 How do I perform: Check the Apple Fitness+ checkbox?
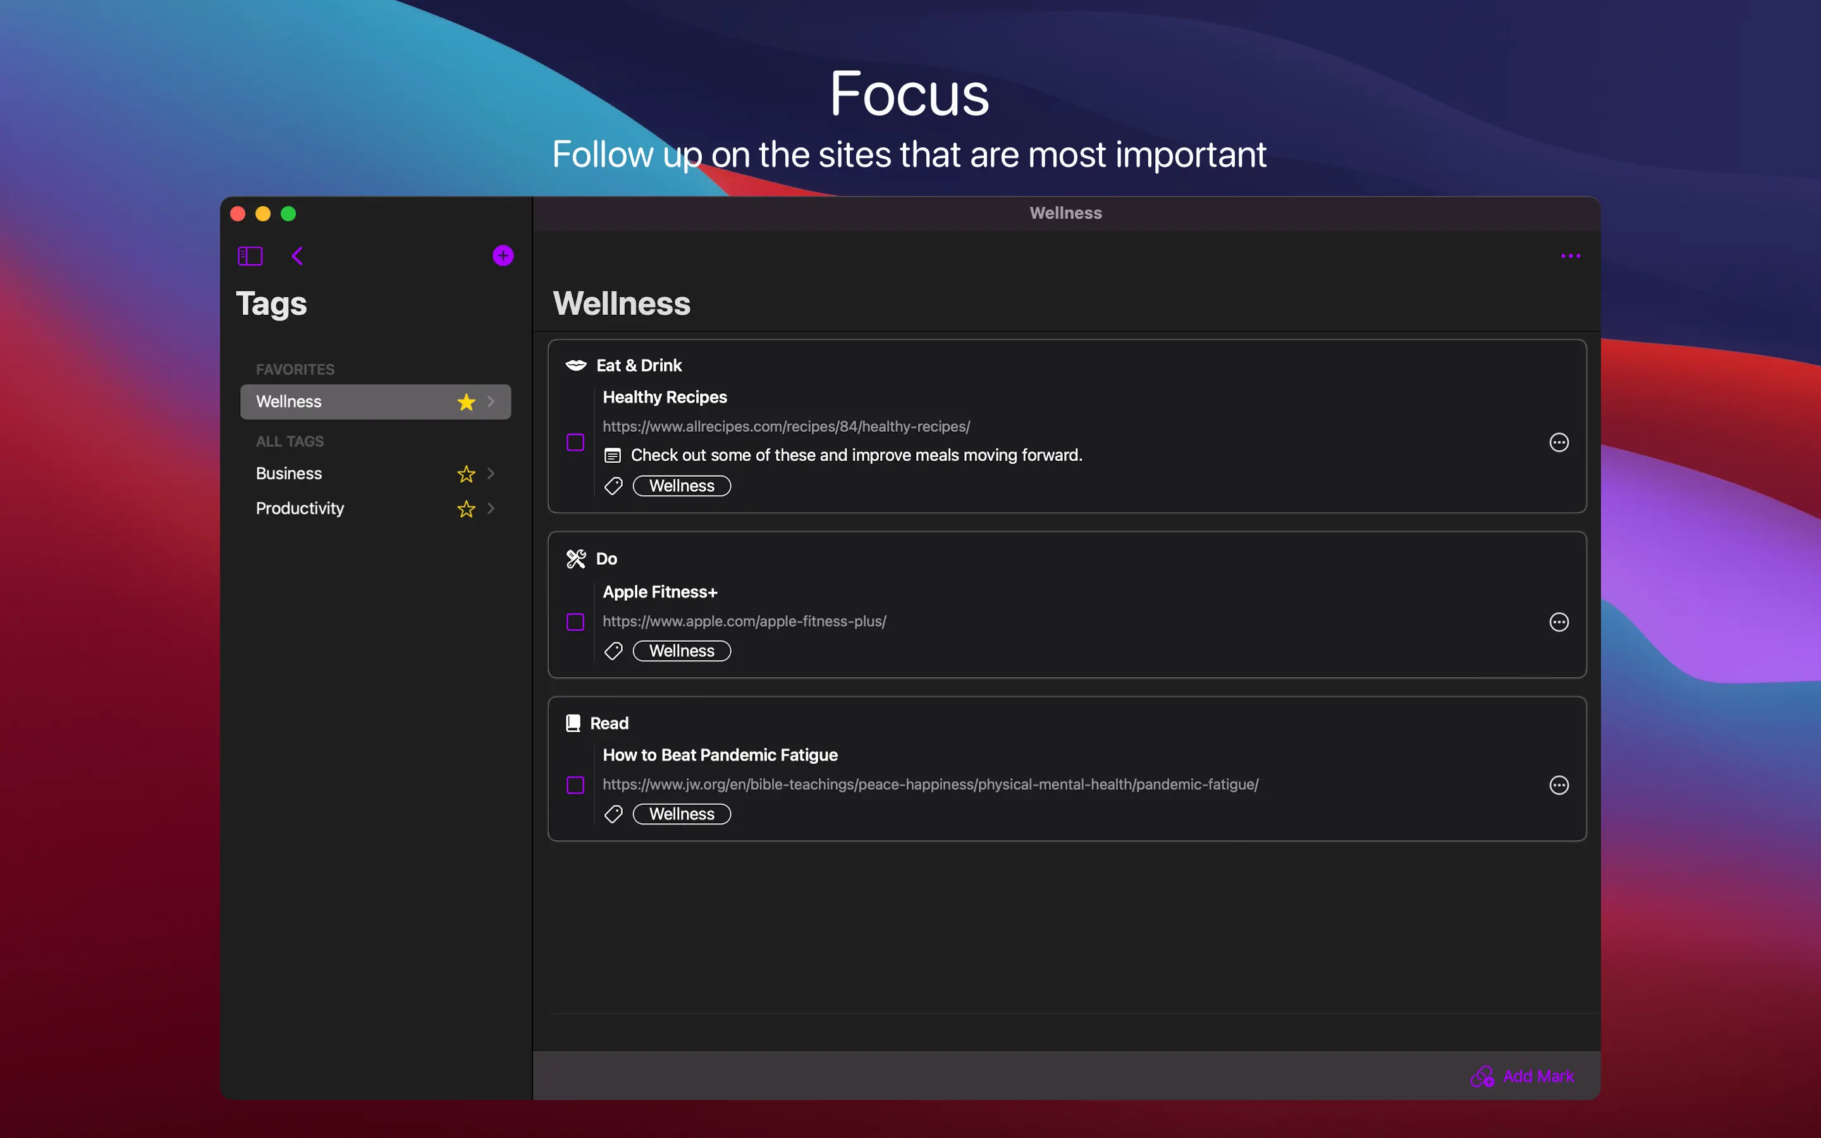tap(575, 621)
